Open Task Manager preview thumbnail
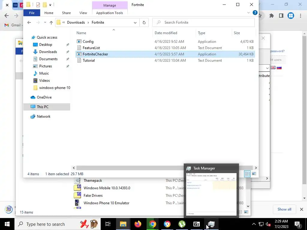Image resolution: width=307 pixels, height=230 pixels. [x=211, y=194]
